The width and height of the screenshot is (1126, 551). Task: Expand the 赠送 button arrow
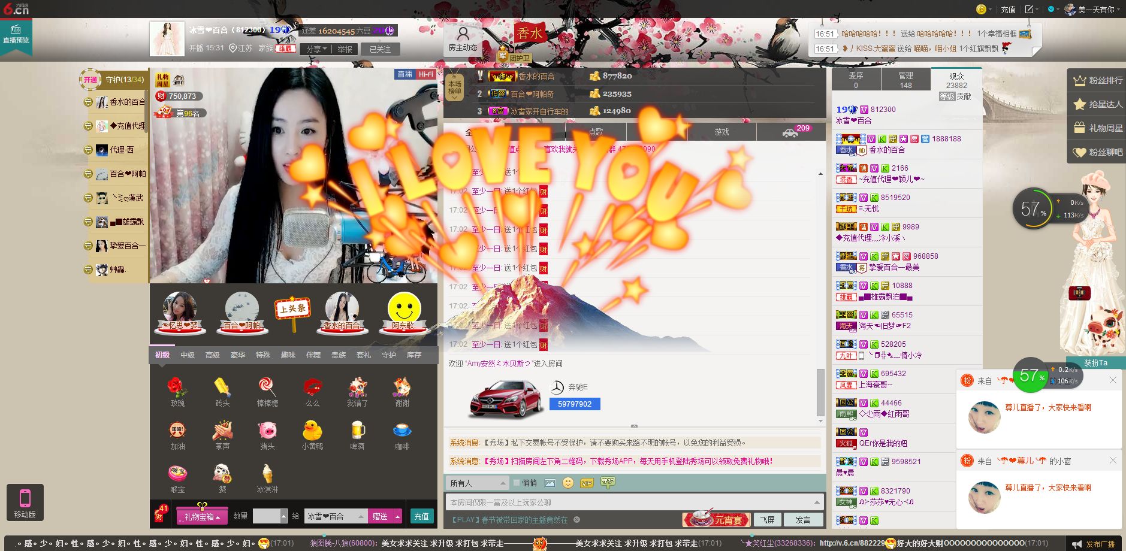[397, 516]
